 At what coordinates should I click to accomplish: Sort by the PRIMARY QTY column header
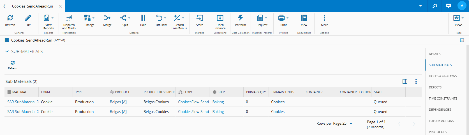[256, 92]
